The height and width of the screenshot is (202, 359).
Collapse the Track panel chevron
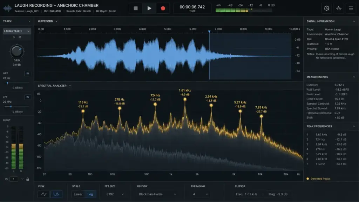click(x=29, y=21)
